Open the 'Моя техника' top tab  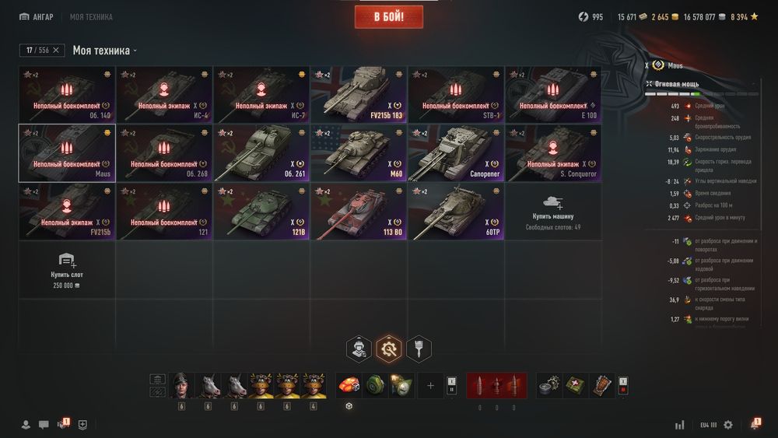[91, 17]
